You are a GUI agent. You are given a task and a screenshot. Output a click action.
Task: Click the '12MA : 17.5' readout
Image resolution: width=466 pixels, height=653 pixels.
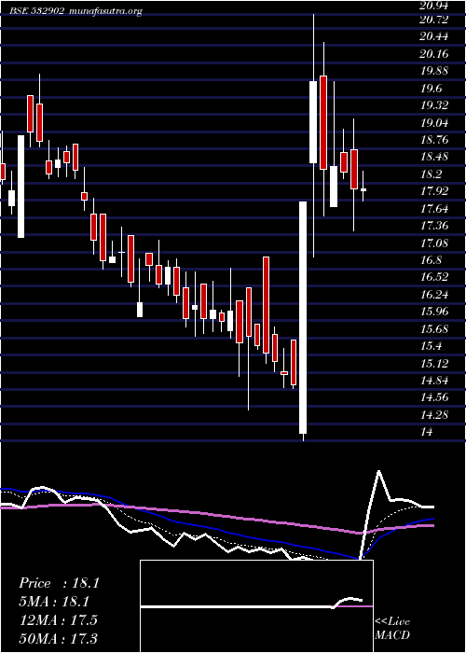pyautogui.click(x=58, y=620)
